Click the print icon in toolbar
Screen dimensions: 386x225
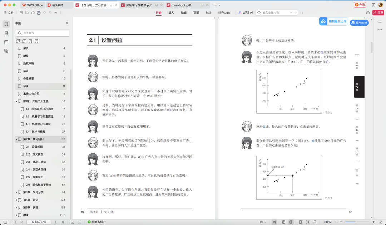pyautogui.click(x=33, y=12)
